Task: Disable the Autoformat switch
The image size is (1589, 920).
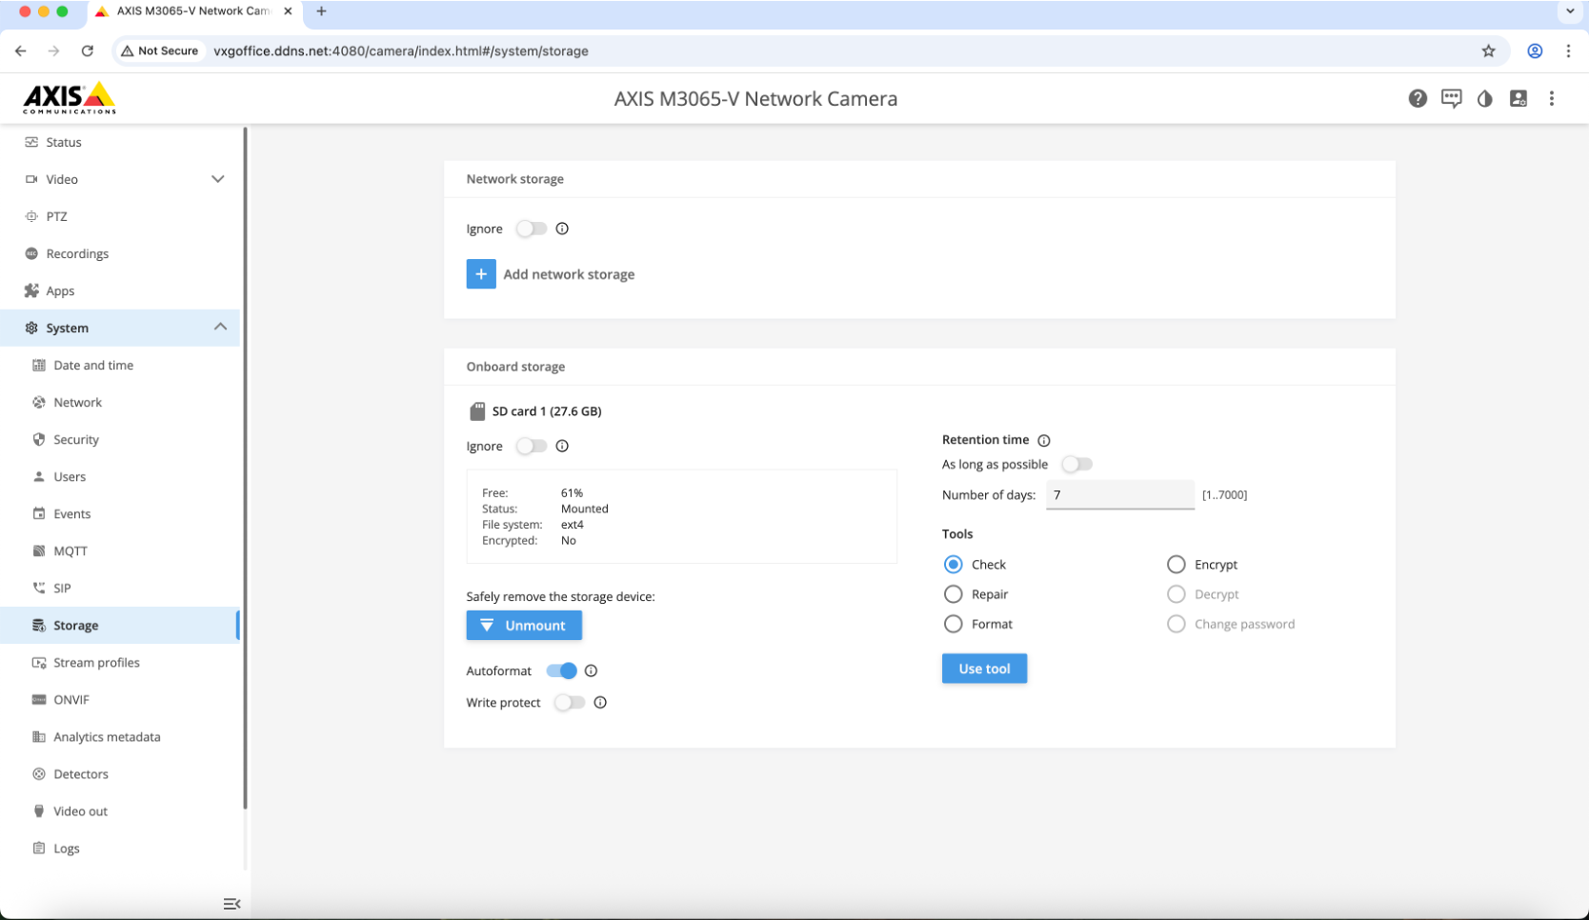Action: [562, 670]
